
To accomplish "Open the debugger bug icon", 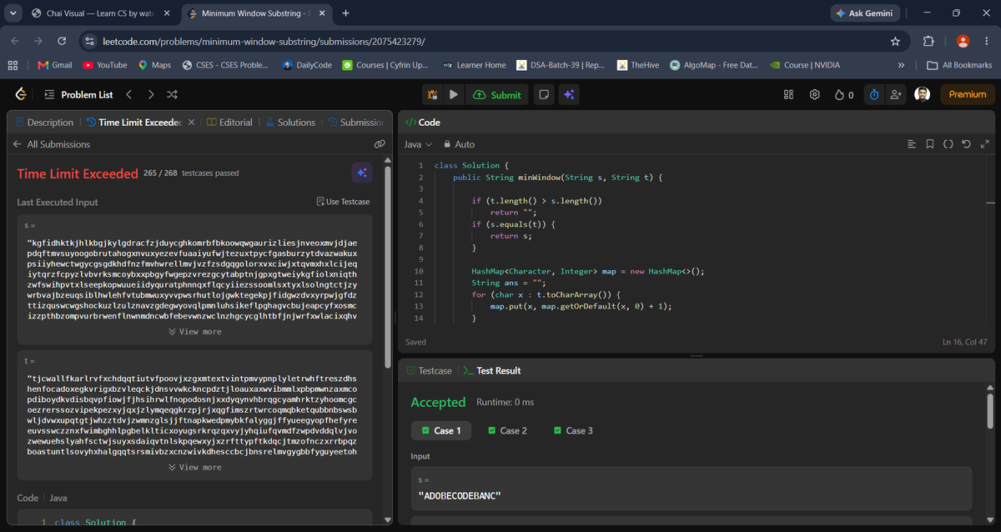I will 432,95.
